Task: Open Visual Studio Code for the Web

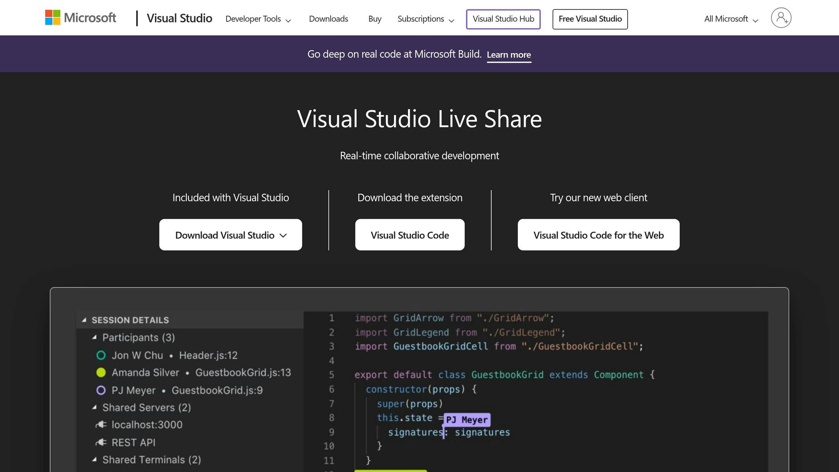Action: pyautogui.click(x=599, y=235)
